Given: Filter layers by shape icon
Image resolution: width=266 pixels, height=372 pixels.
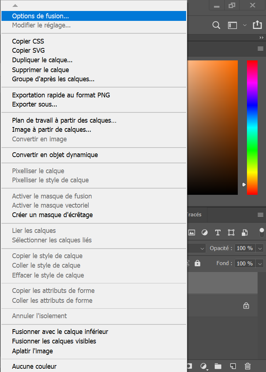Looking at the screenshot, I should 231,232.
